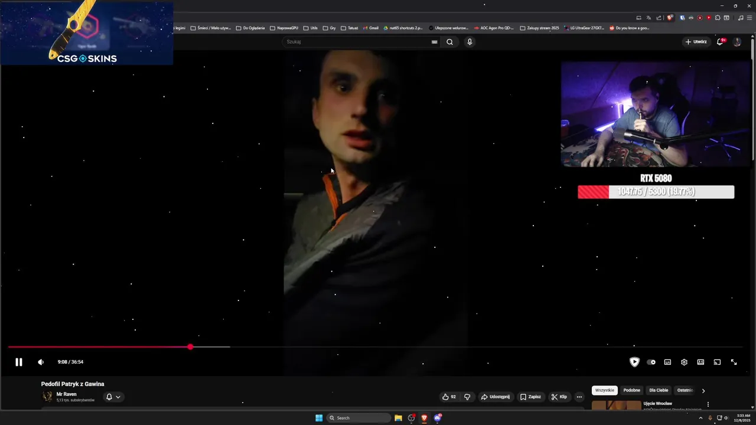756x425 pixels.
Task: Click the share page icon in address bar
Action: (659, 18)
